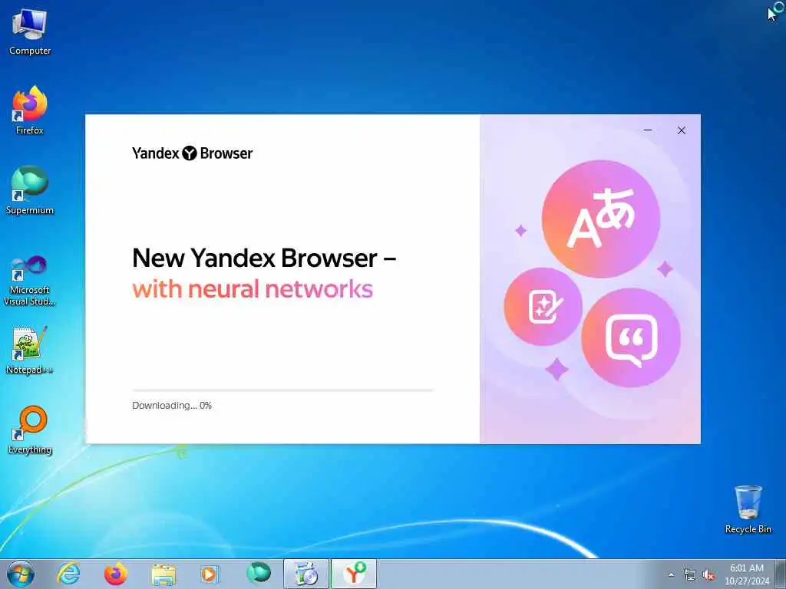
Task: Switch to the installer disc taskbar item
Action: [x=306, y=574]
